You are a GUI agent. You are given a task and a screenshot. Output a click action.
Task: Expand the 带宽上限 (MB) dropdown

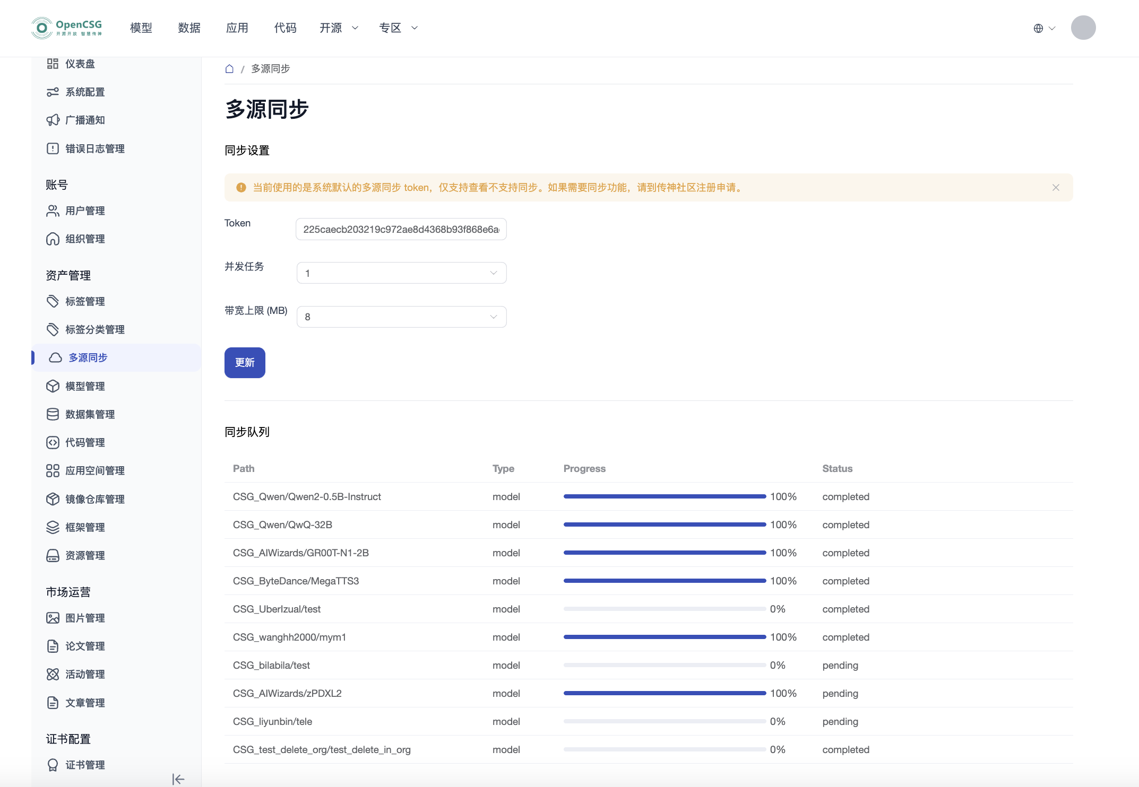click(x=401, y=317)
